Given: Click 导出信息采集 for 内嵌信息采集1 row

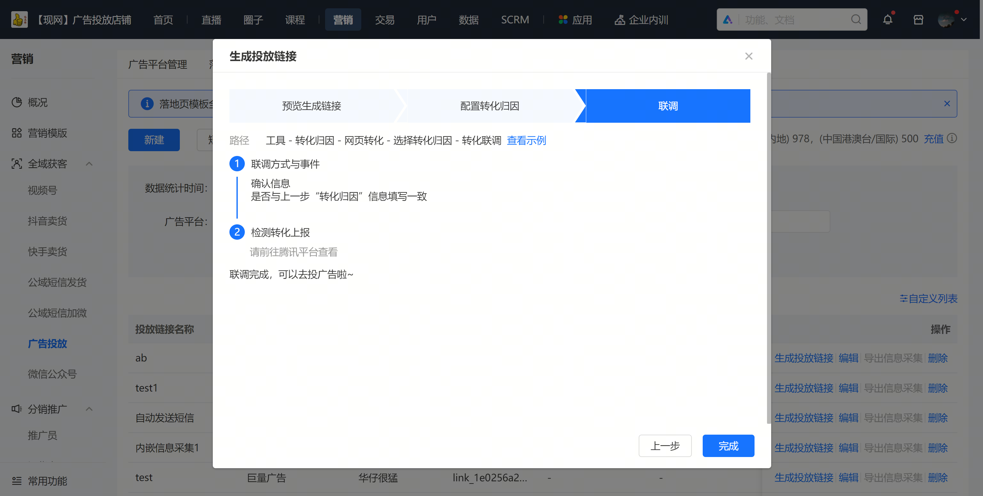Looking at the screenshot, I should (893, 447).
